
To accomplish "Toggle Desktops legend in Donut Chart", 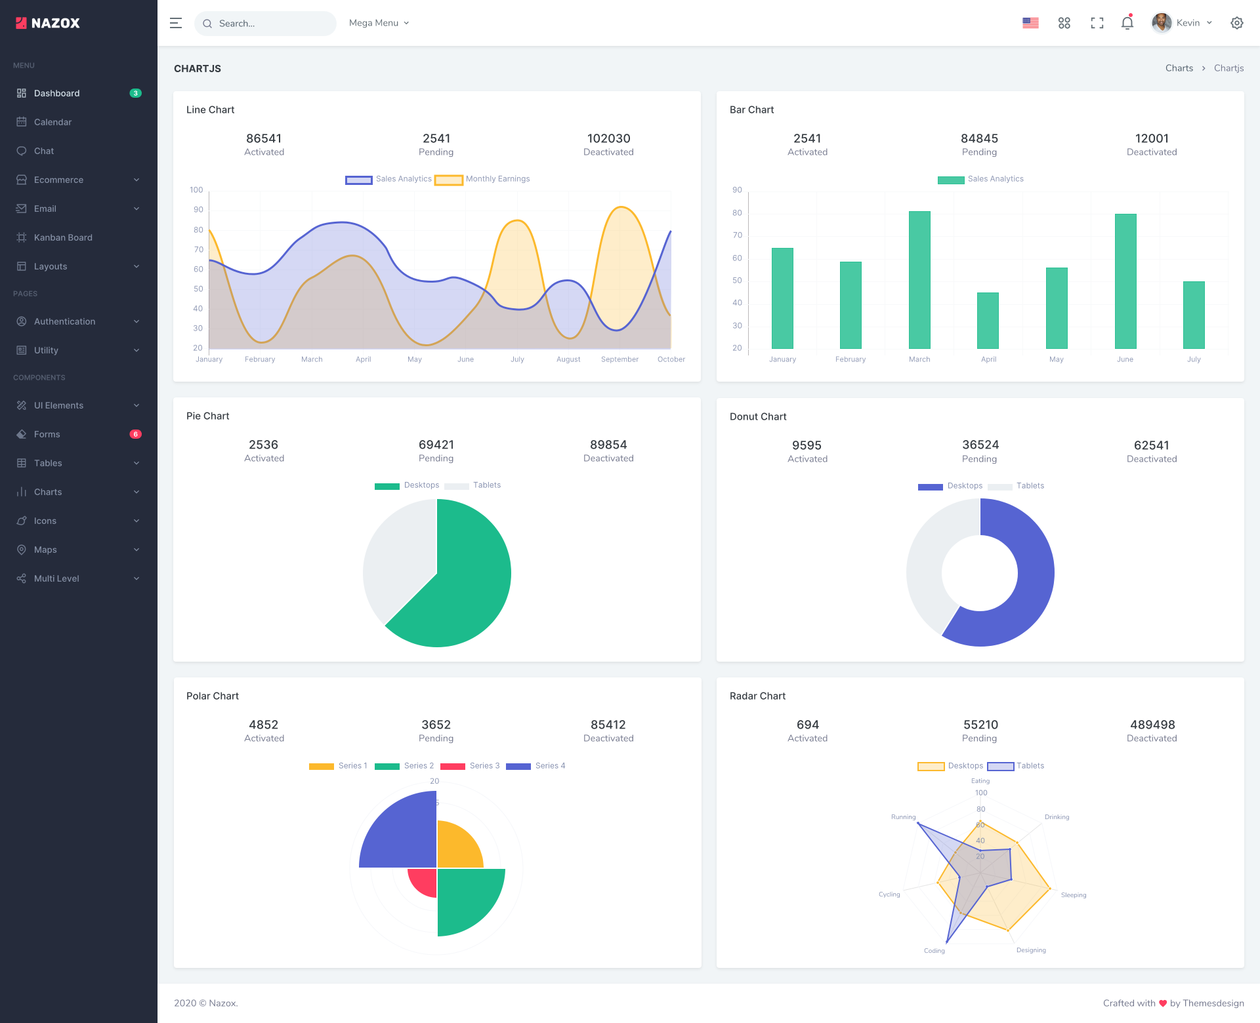I will (950, 486).
